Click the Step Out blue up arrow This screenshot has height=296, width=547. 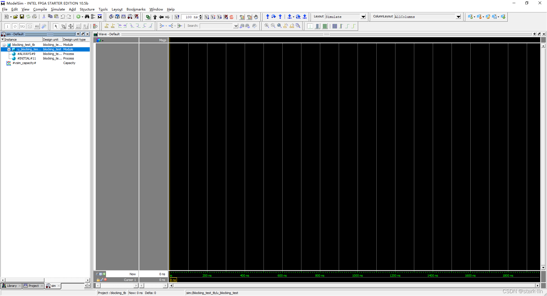click(x=280, y=17)
